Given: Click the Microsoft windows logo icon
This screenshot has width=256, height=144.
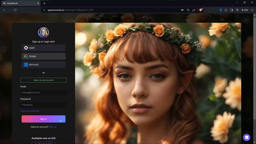Looking at the screenshot, I should 26,65.
